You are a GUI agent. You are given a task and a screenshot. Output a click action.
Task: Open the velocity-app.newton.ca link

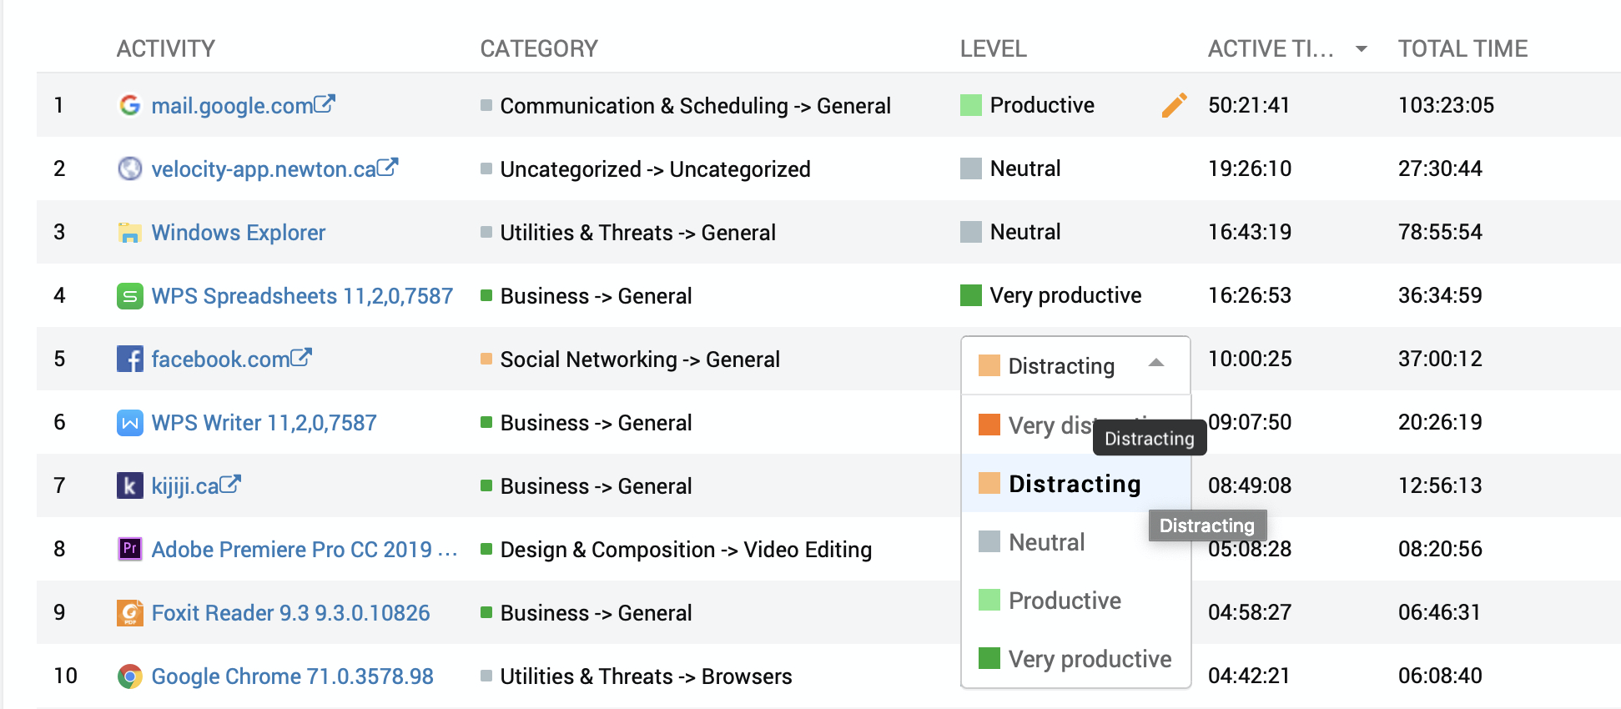click(x=264, y=169)
